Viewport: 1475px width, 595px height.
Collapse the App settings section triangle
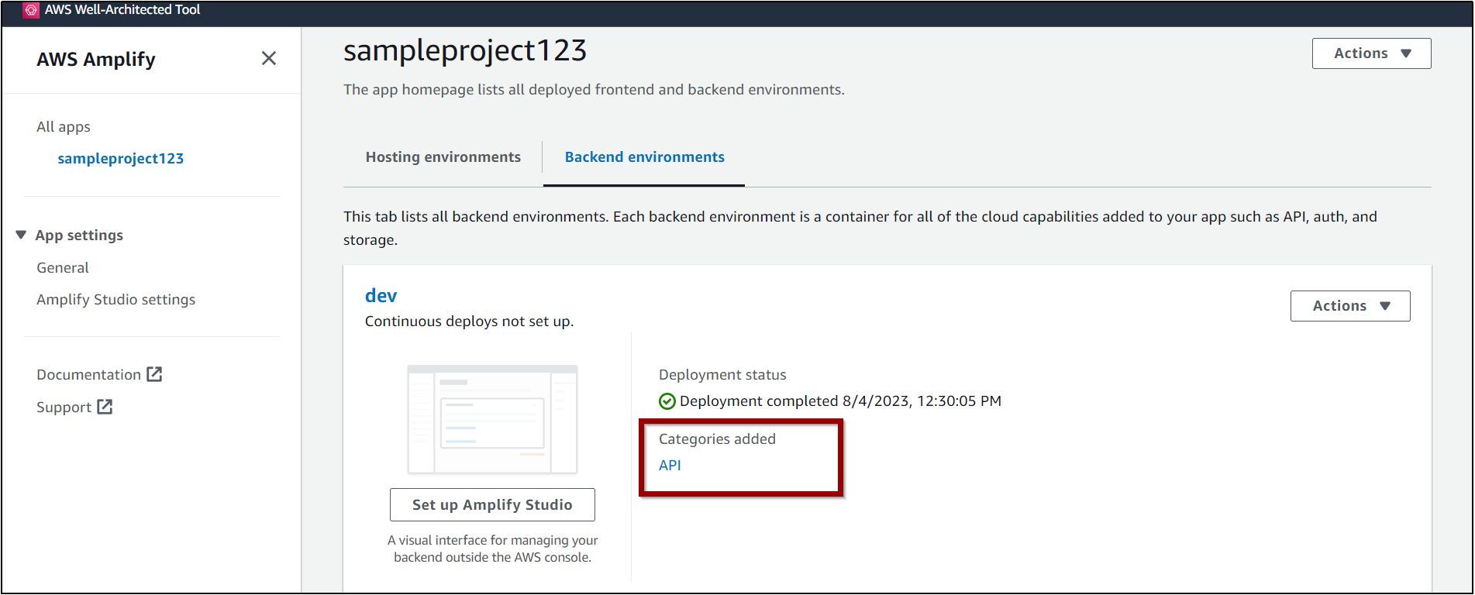coord(21,235)
